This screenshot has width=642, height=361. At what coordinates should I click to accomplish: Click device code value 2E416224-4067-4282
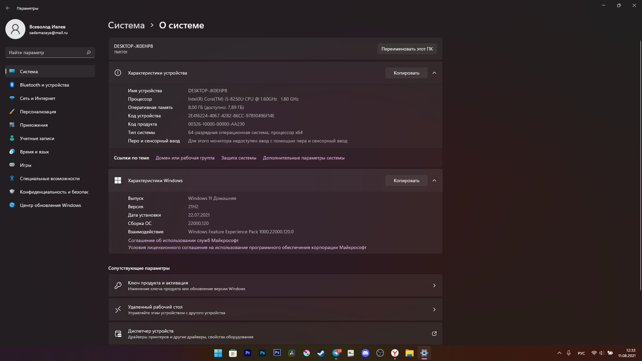[231, 116]
